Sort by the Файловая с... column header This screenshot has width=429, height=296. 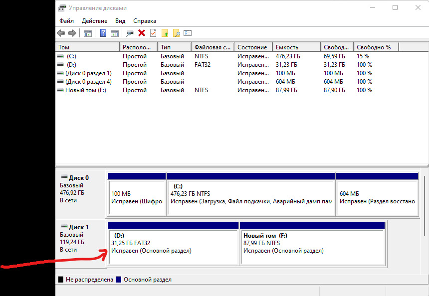click(213, 47)
